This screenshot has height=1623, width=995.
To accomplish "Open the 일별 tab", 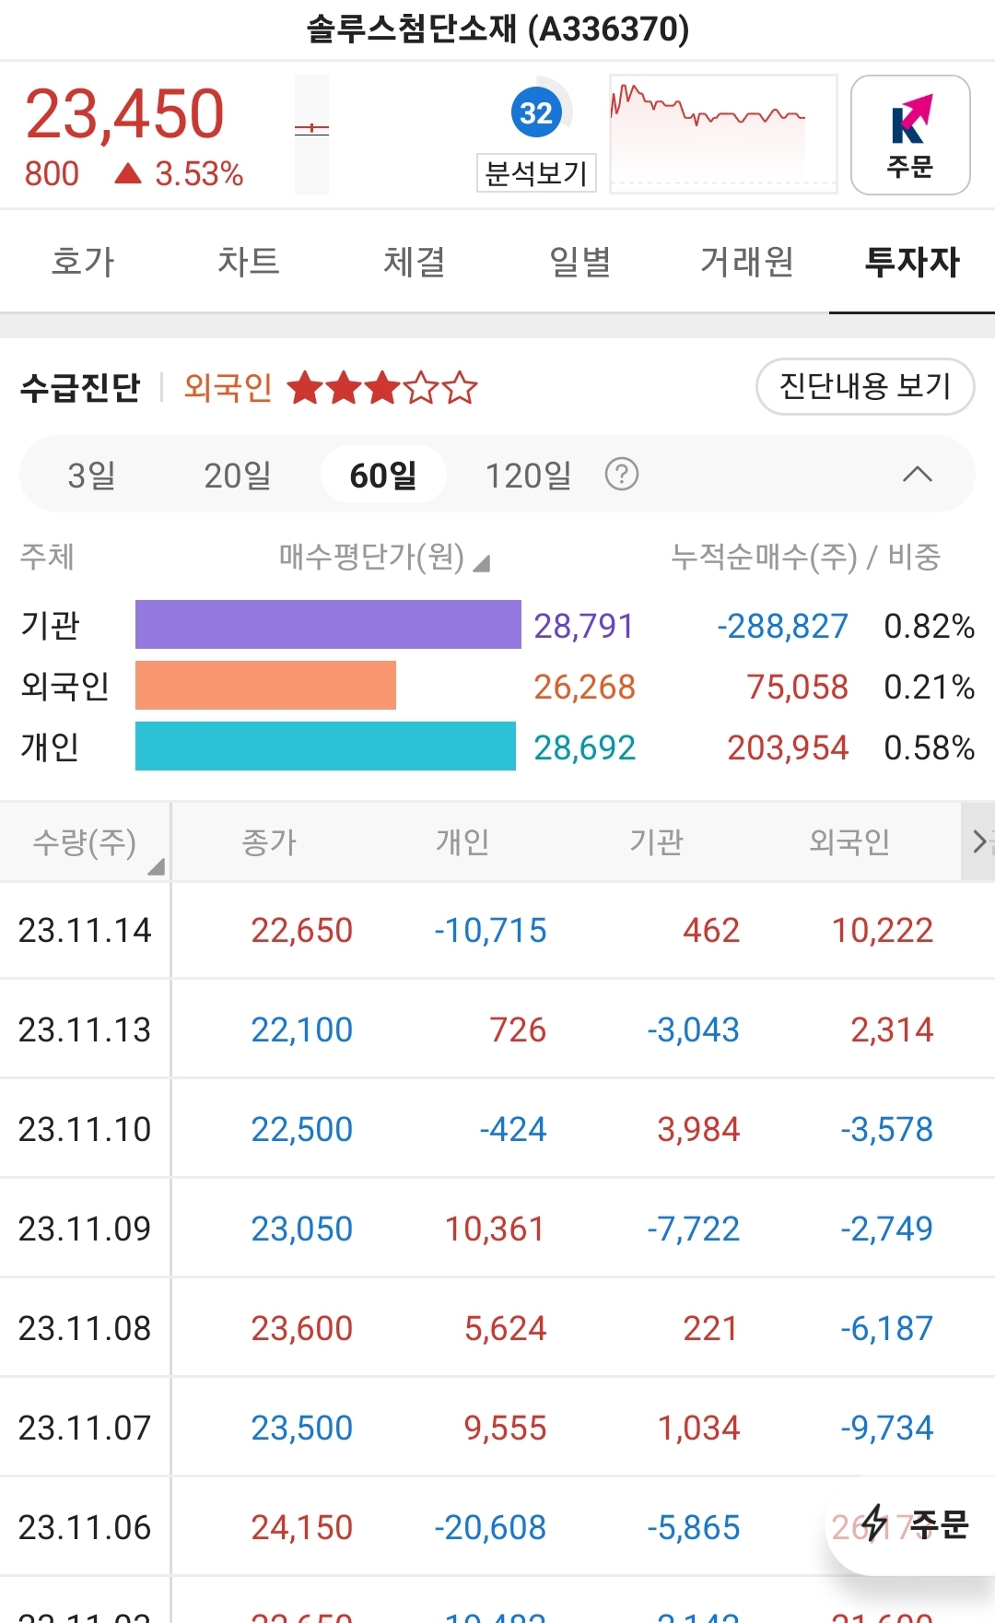I will click(x=580, y=262).
